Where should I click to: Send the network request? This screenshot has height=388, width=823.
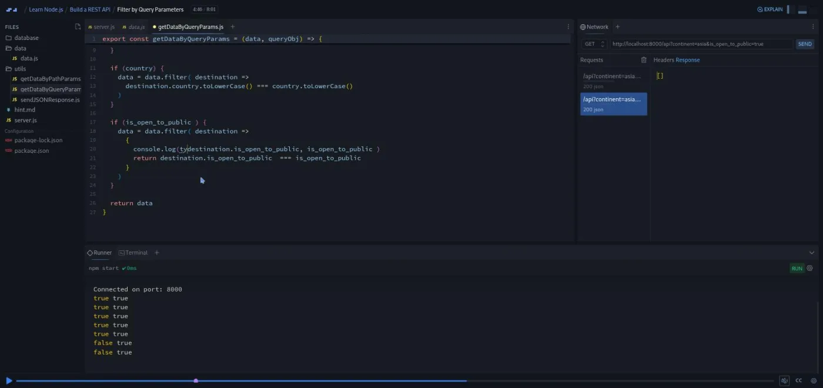coord(805,44)
